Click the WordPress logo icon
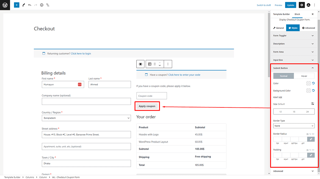This screenshot has height=179, width=320. (5, 5)
